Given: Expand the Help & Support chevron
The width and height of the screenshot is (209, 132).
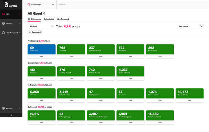Looking at the screenshot, I should [x=20, y=33].
